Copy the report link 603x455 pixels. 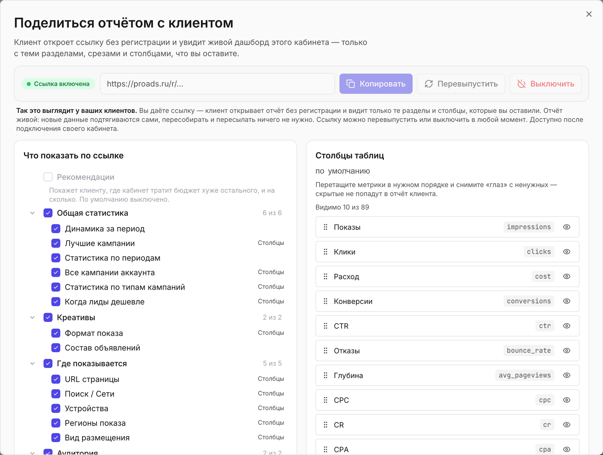[x=376, y=84]
